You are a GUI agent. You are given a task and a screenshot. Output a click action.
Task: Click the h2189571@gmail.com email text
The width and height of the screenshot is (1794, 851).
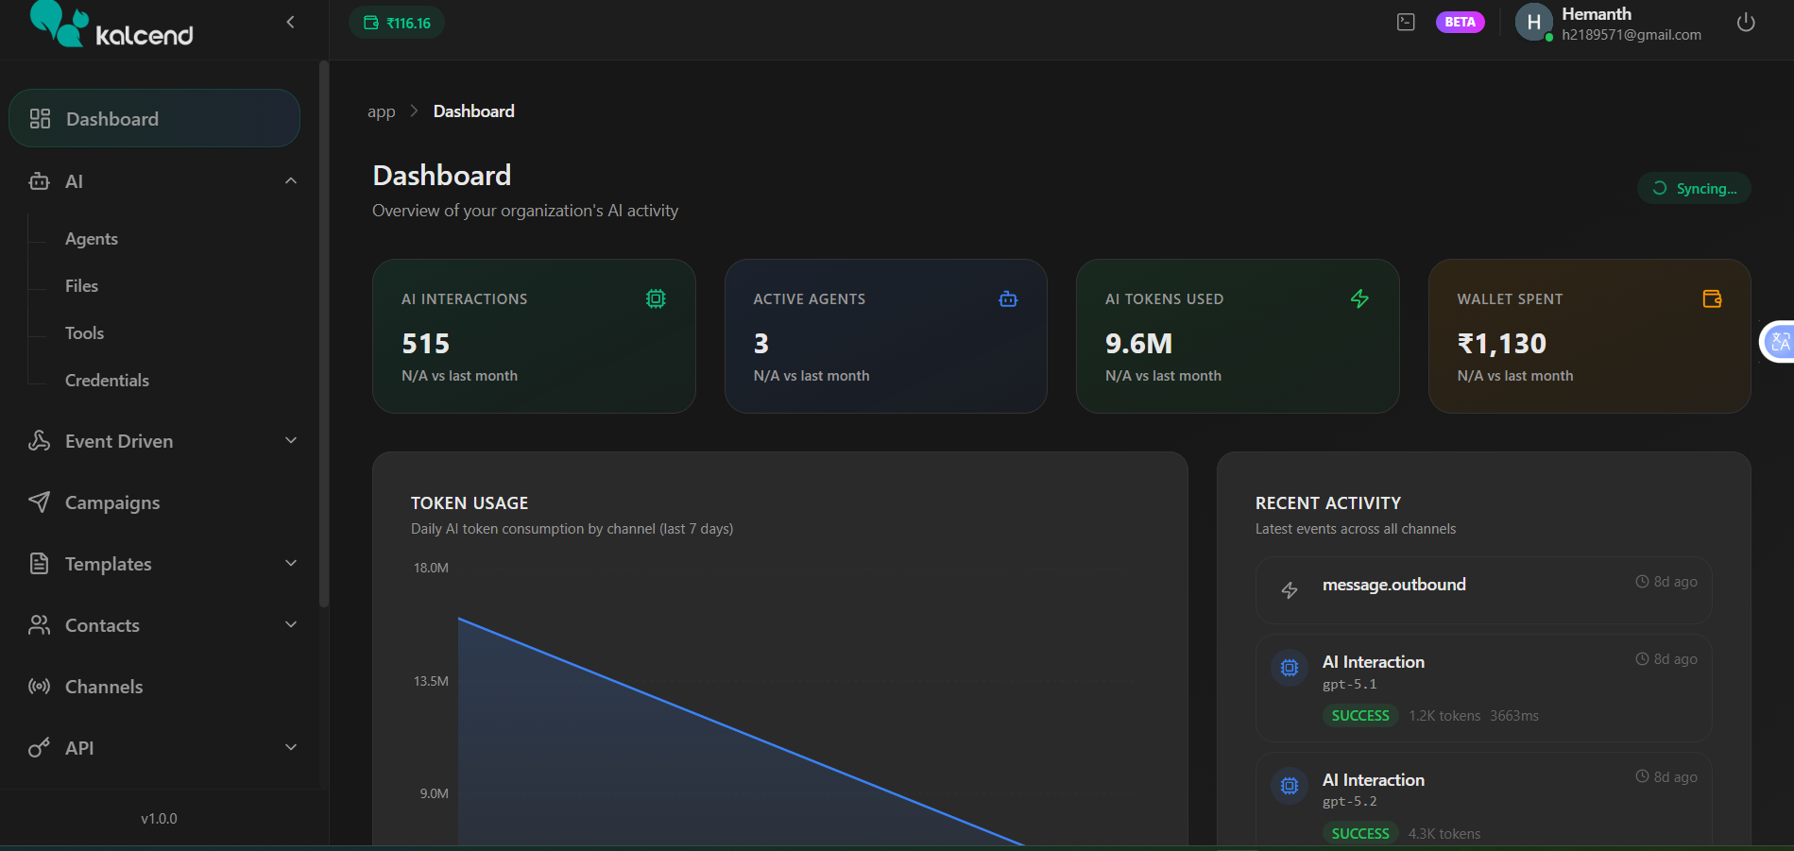[x=1632, y=35]
